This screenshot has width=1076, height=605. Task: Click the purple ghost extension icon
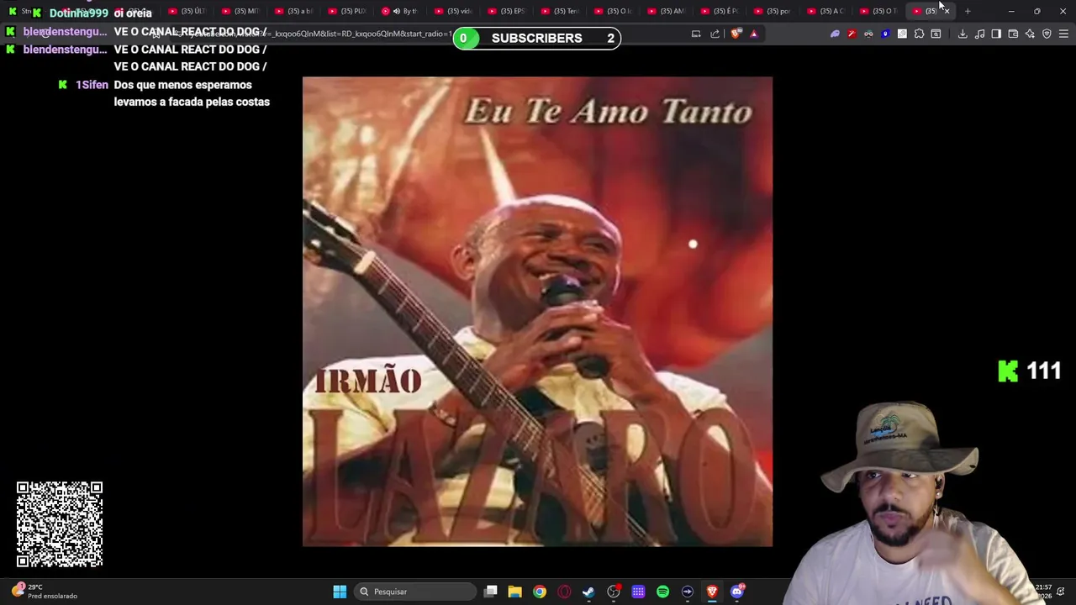coord(835,34)
